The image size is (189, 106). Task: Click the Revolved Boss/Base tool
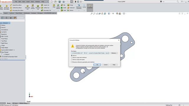point(6,7)
